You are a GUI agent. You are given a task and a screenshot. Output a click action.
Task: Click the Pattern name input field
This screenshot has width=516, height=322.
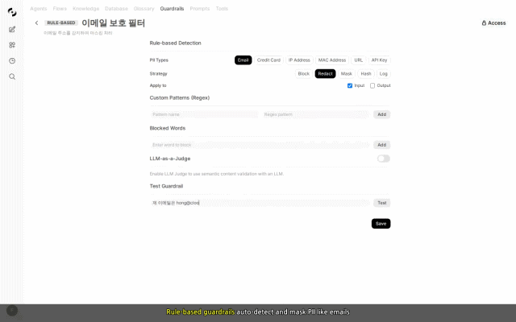pyautogui.click(x=204, y=114)
